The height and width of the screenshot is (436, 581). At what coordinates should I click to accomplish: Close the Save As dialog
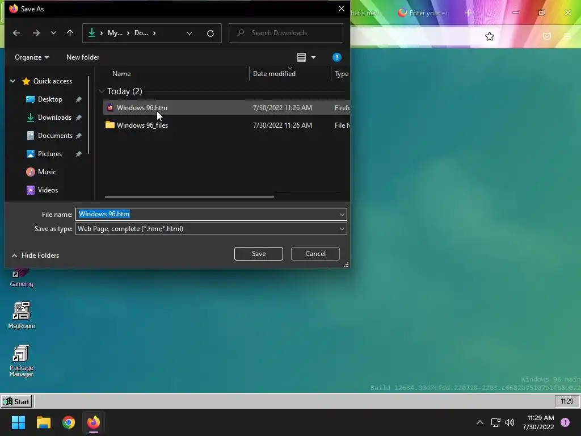coord(341,9)
